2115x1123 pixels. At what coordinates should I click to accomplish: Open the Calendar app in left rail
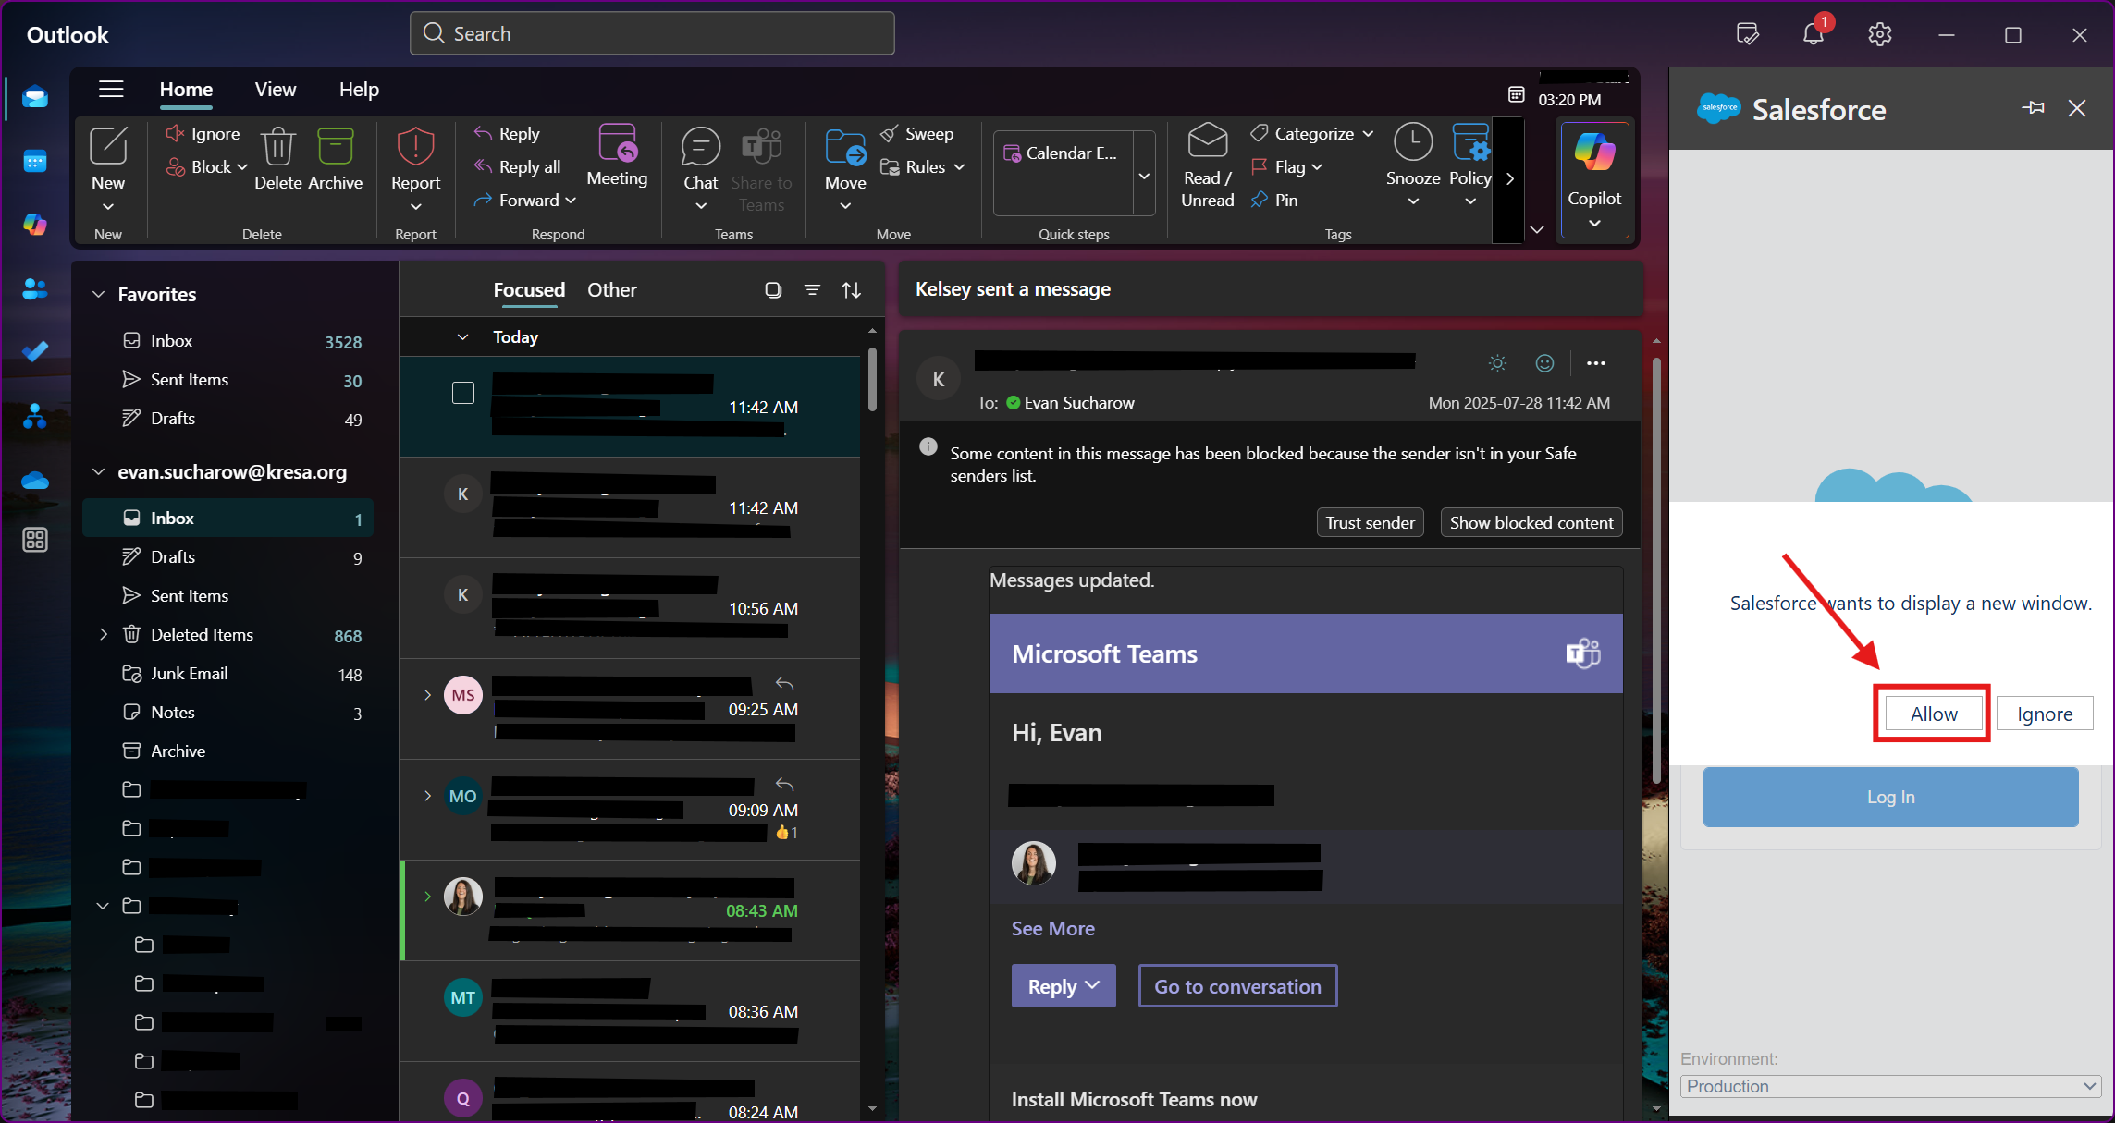pos(35,162)
